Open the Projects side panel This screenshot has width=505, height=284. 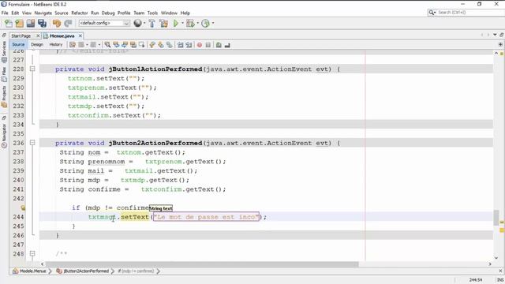click(4, 96)
